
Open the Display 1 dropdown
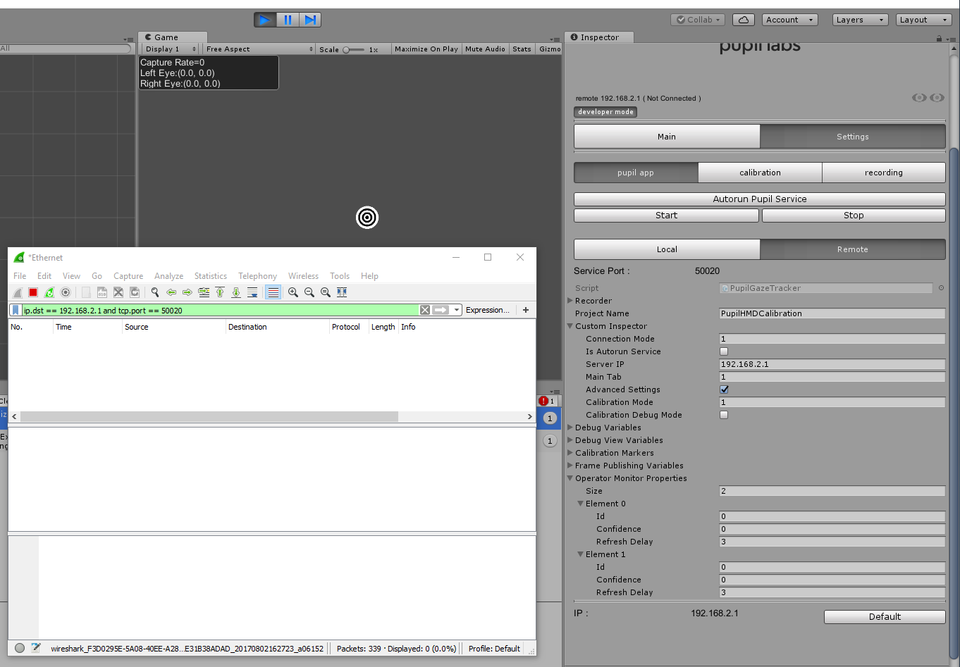click(170, 49)
